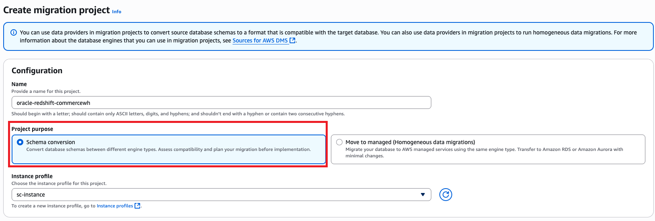Select the Schema conversion radio button
Screen dimensions: 655x221
[20, 142]
